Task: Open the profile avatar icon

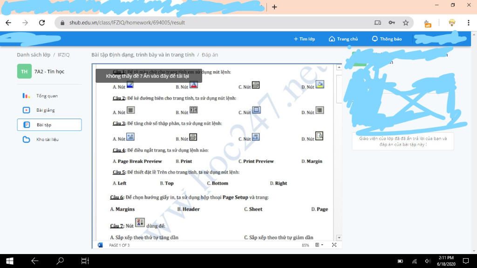Action: (x=452, y=22)
